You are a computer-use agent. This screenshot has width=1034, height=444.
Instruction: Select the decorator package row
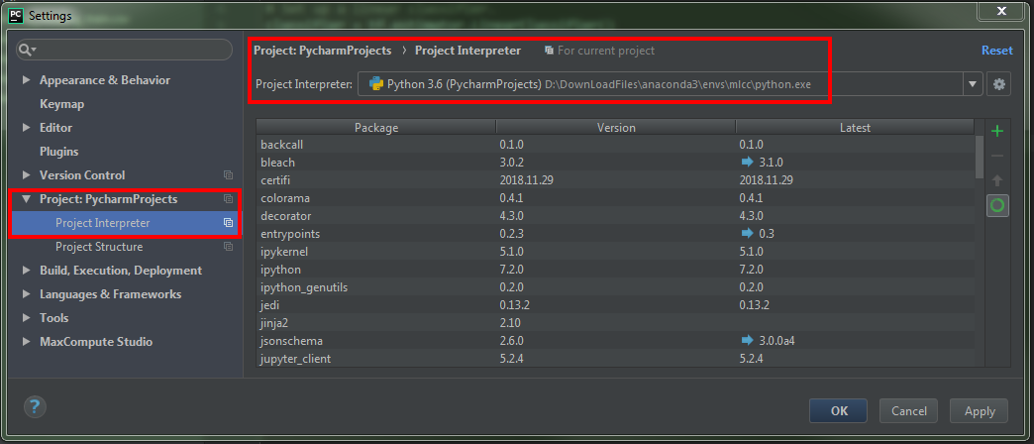coord(615,216)
